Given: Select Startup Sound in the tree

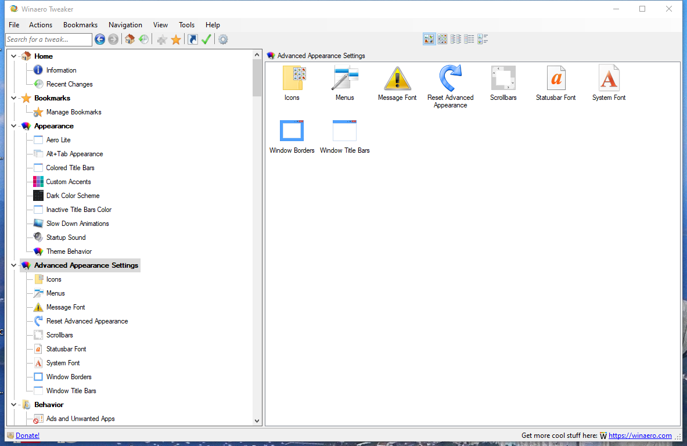Looking at the screenshot, I should pos(66,238).
